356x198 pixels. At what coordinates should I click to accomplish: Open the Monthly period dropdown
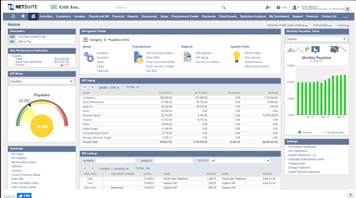tap(317, 39)
